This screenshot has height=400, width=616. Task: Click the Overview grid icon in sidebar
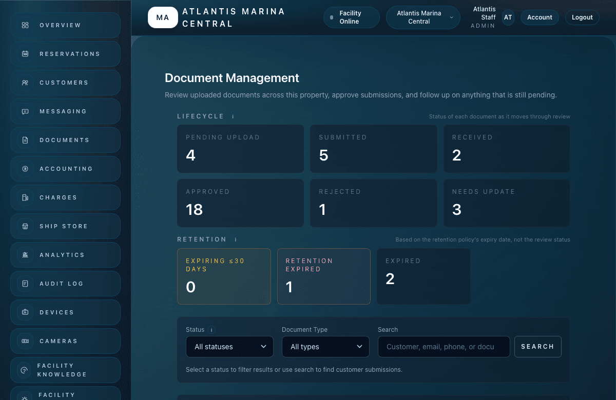25,25
